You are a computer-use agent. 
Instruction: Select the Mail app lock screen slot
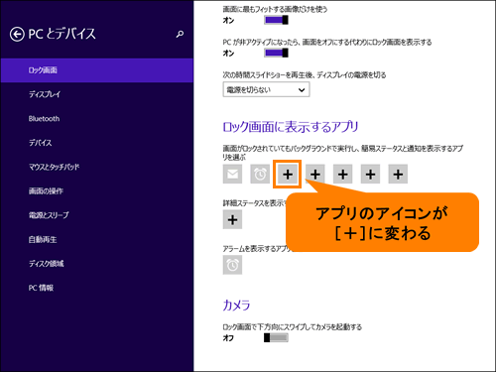pos(232,174)
